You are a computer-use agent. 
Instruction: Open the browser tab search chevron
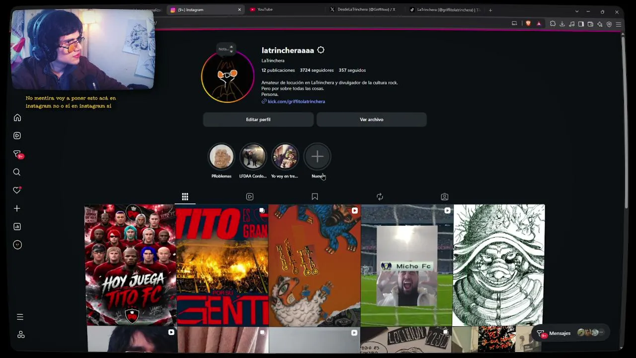point(577,11)
